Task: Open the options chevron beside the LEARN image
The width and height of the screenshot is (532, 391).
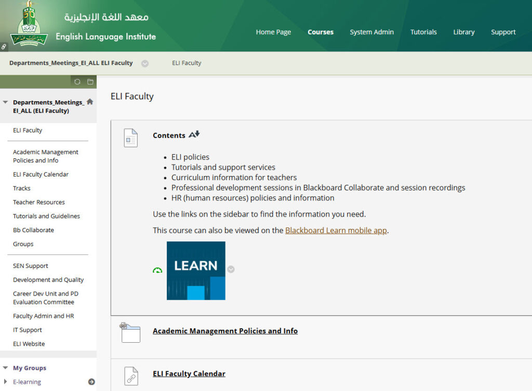Action: [x=231, y=269]
